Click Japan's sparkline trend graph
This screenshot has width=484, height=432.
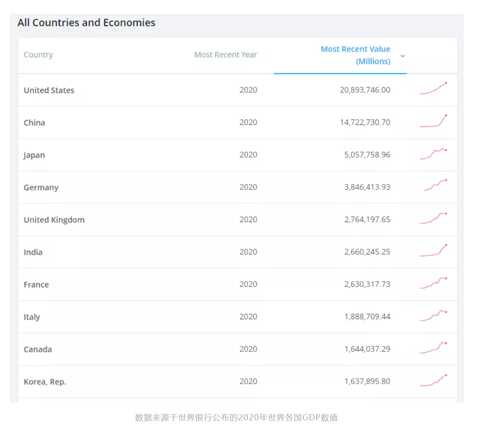[433, 154]
